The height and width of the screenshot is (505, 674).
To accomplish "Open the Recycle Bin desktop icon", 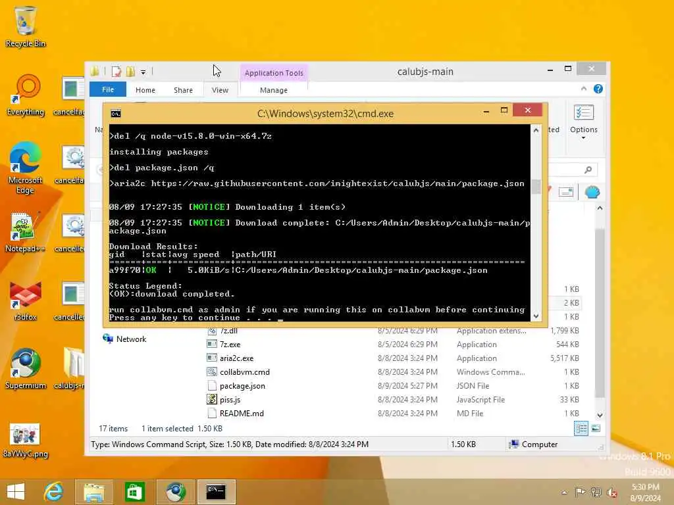I will (26, 26).
